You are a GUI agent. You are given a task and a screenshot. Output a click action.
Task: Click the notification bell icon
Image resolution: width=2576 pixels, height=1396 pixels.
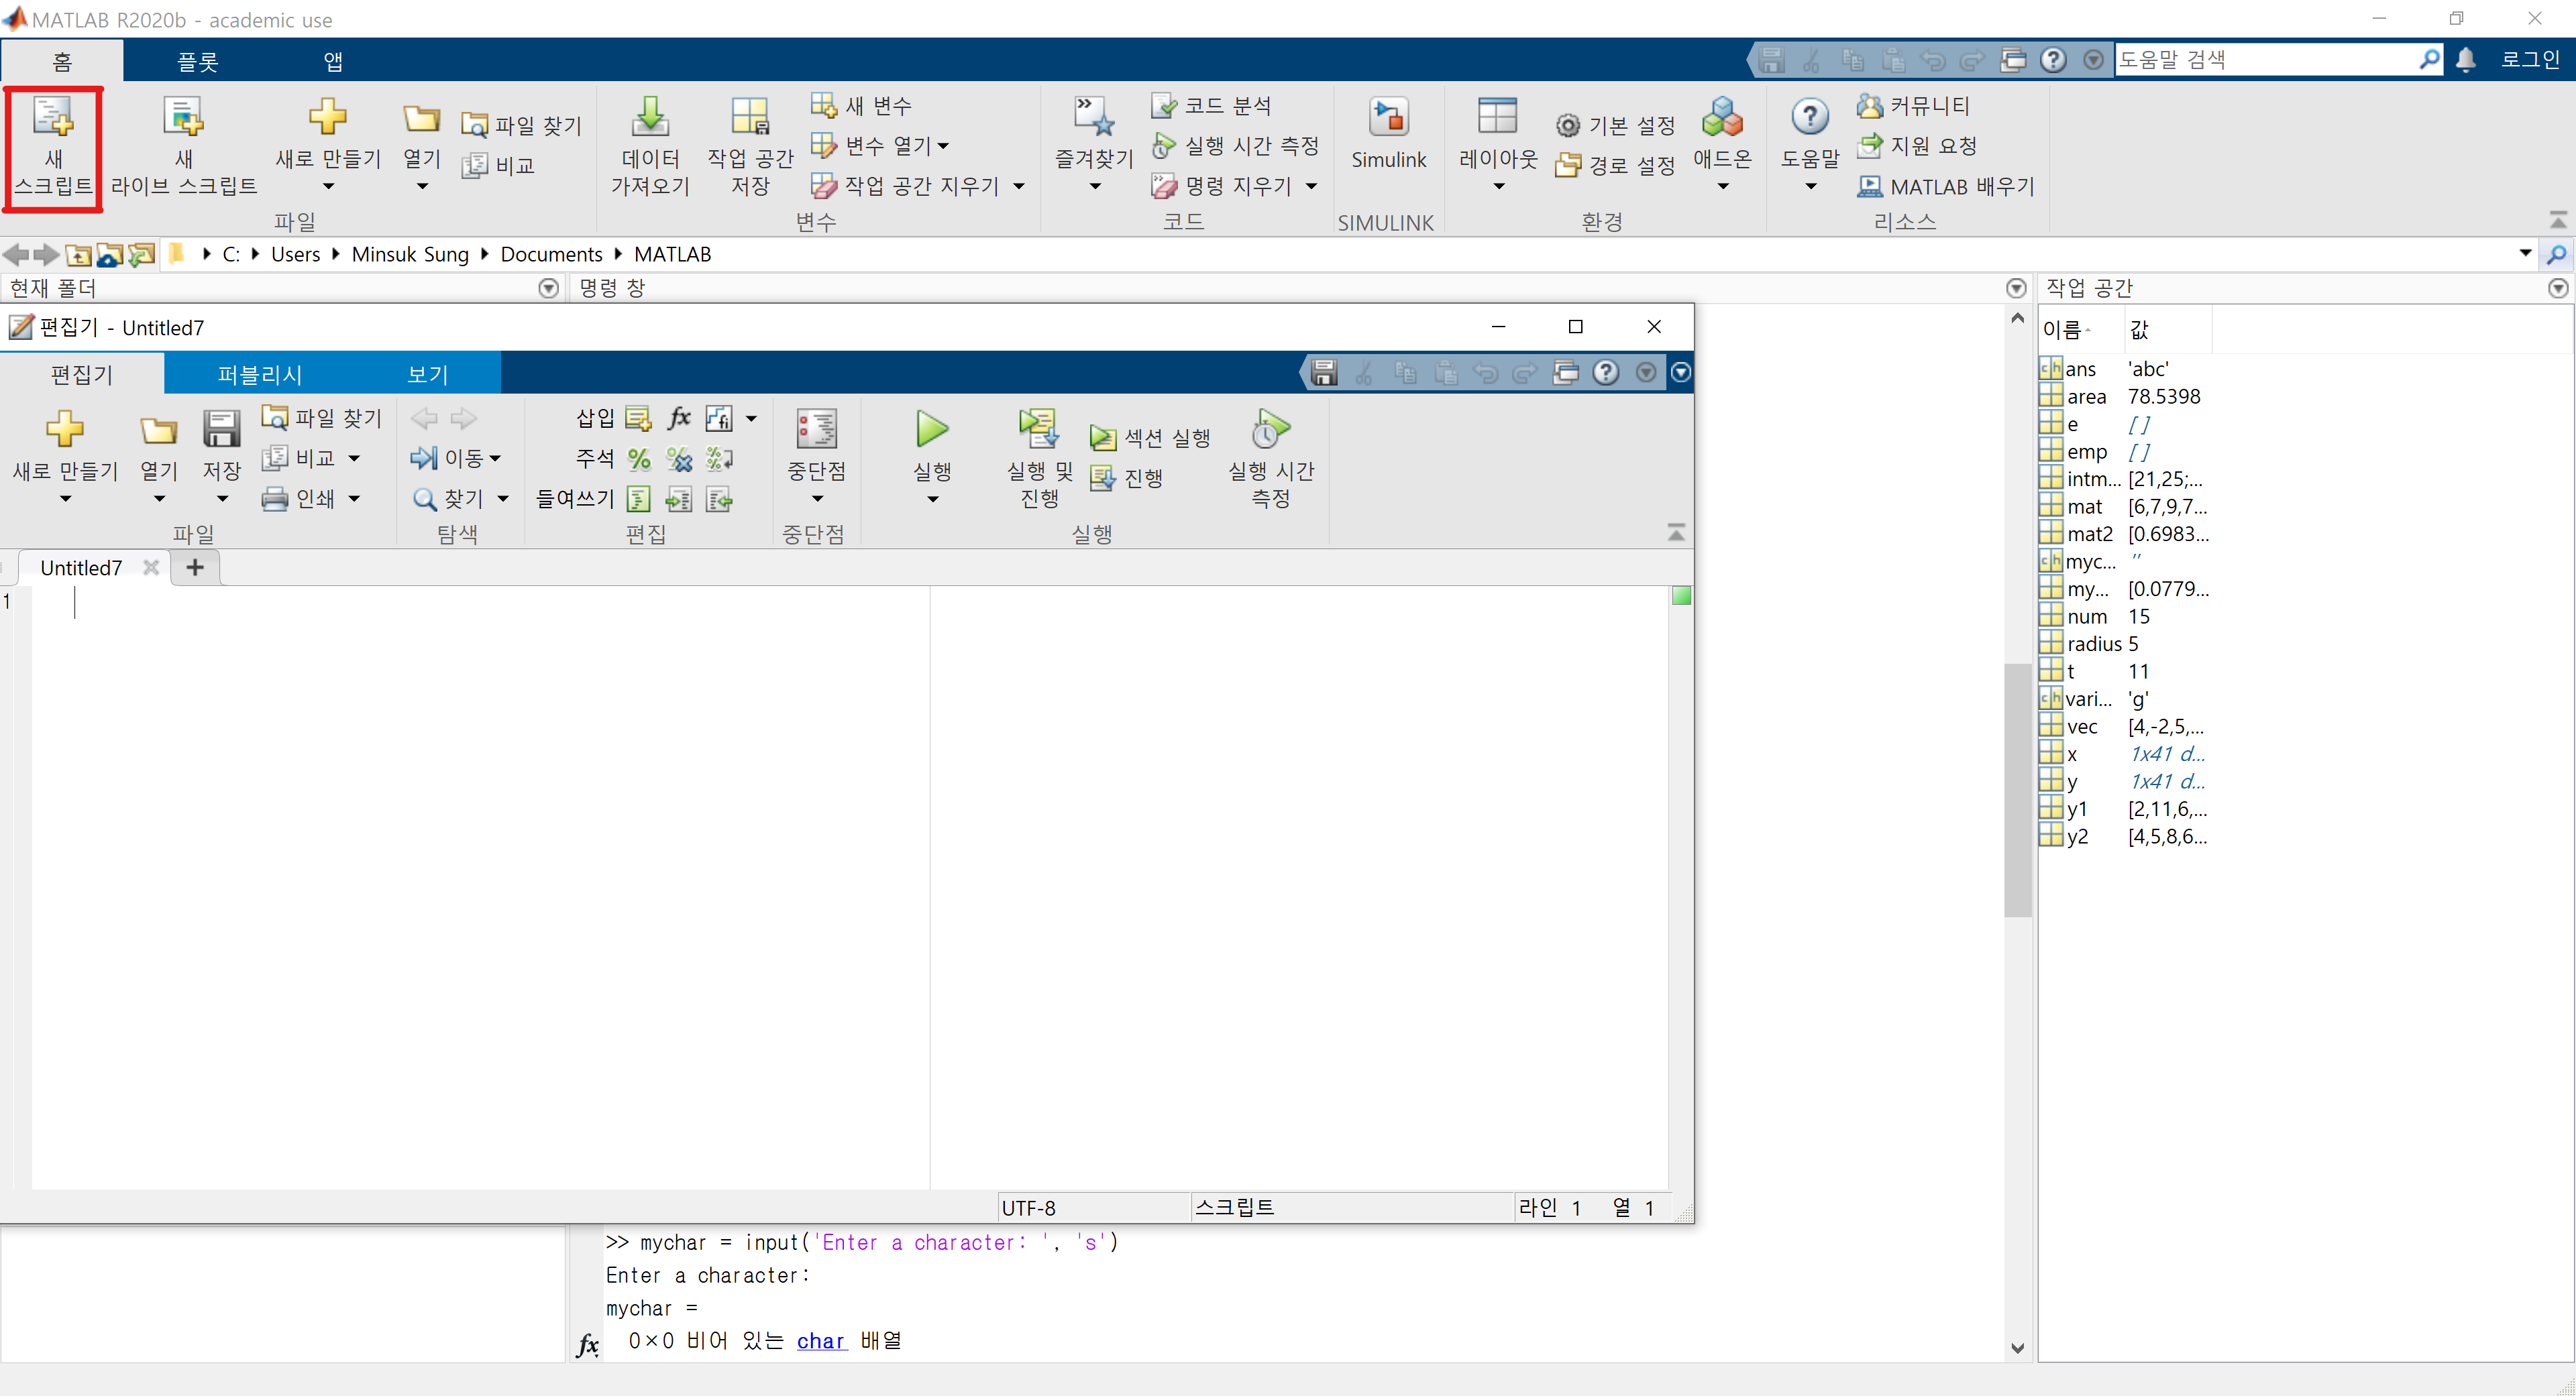pos(2466,60)
